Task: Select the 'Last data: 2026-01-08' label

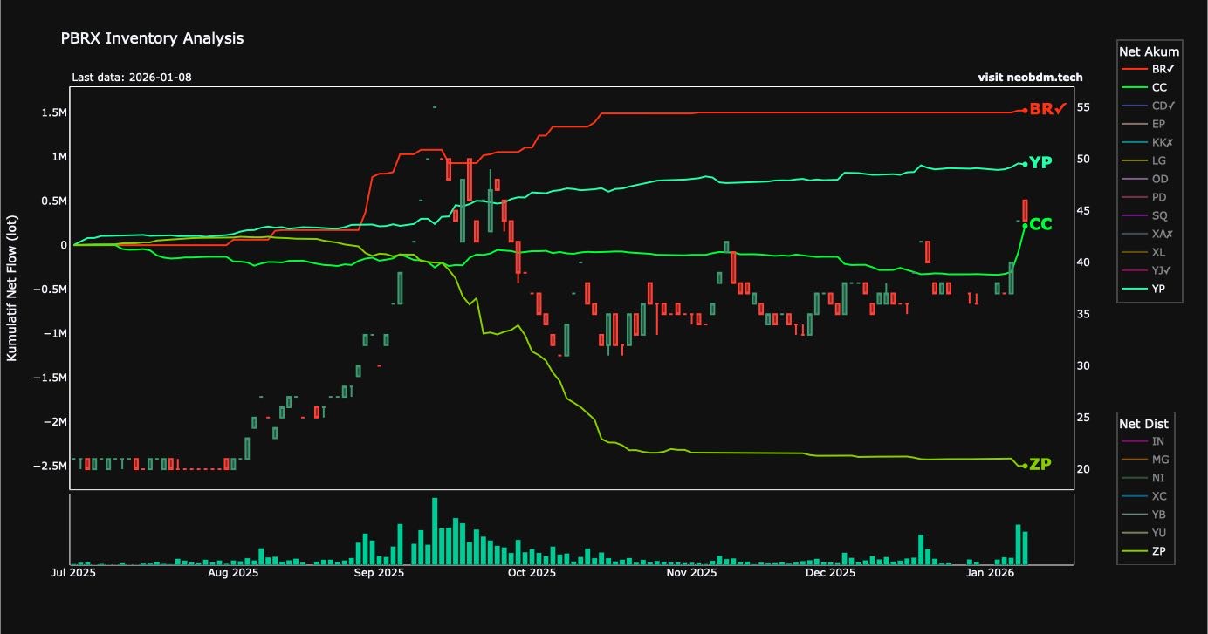Action: (132, 77)
